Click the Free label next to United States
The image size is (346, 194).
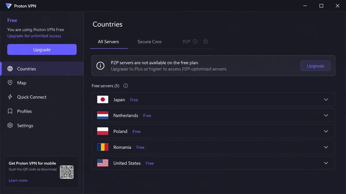(x=150, y=163)
